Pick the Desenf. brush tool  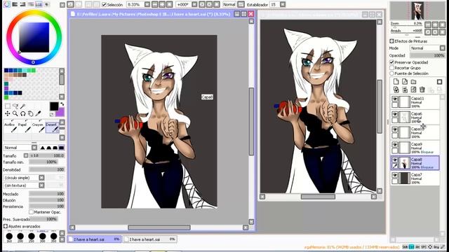(52, 127)
